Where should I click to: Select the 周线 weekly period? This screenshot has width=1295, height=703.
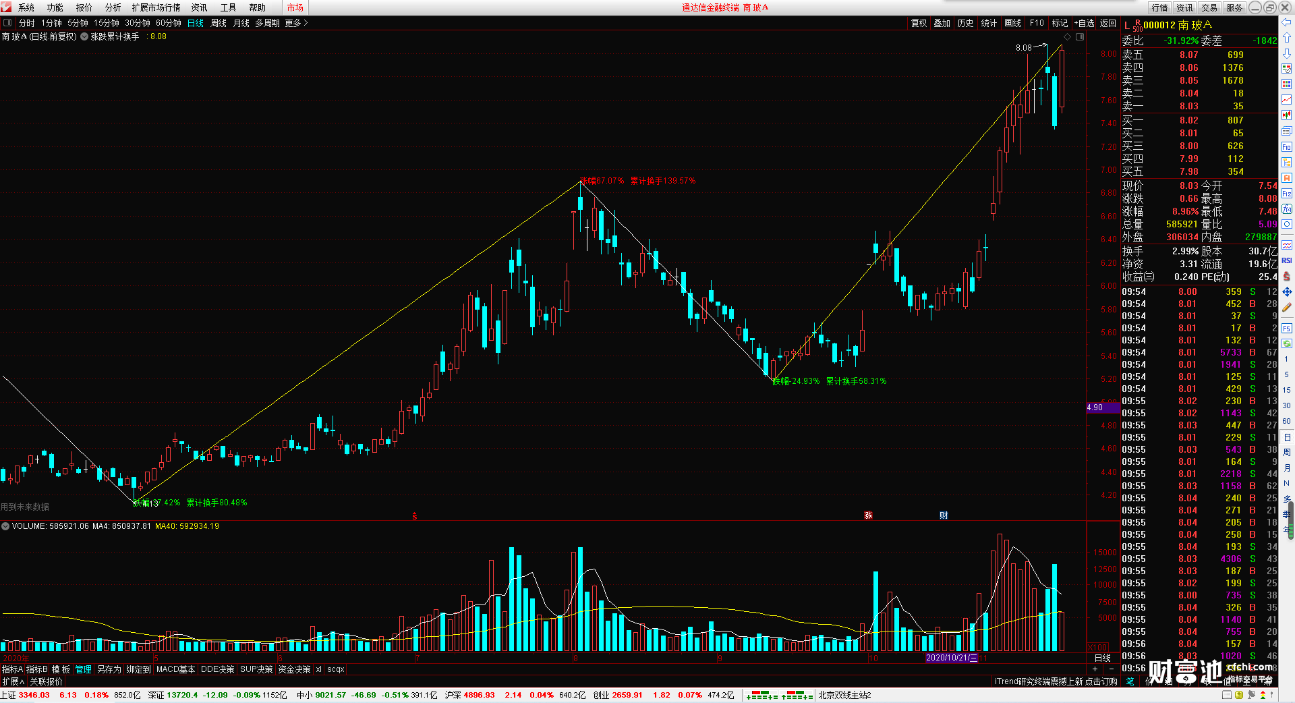219,23
